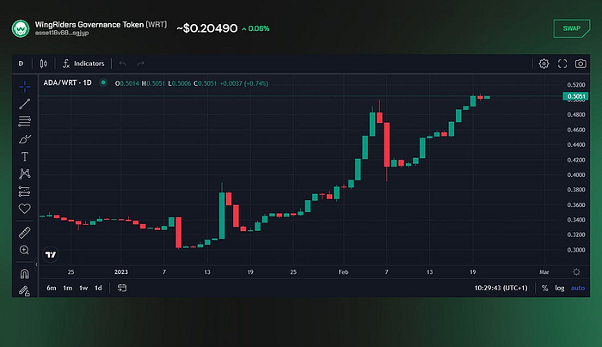Open the go-to-date calendar icon
The image size is (602, 347).
click(x=122, y=288)
